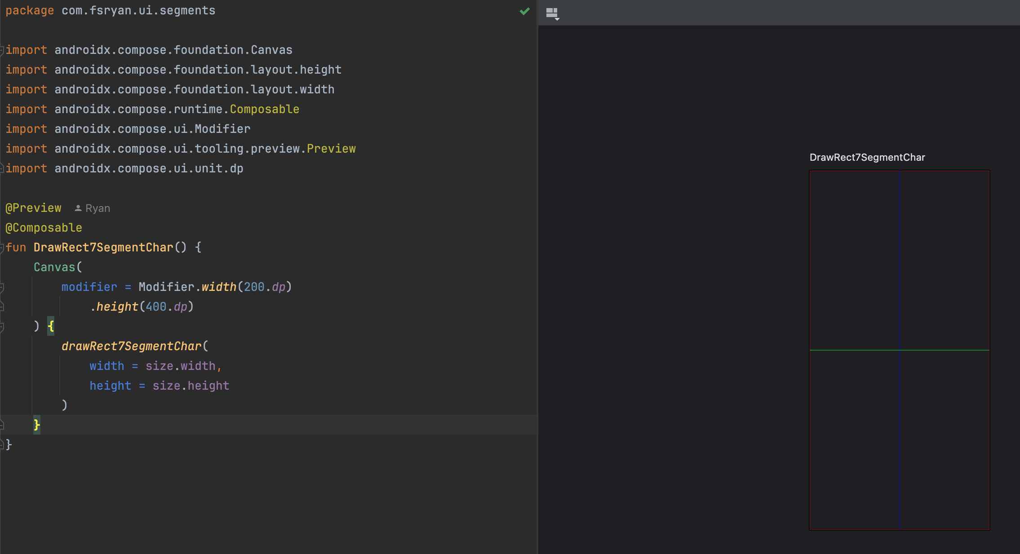Click the 'fun' keyword
The width and height of the screenshot is (1020, 554).
(16, 247)
